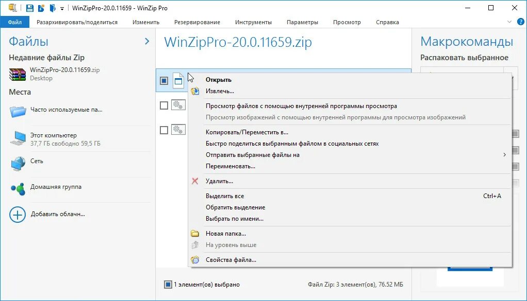This screenshot has height=301, width=527.
Task: Click the Сеть network icon
Action: [x=18, y=164]
